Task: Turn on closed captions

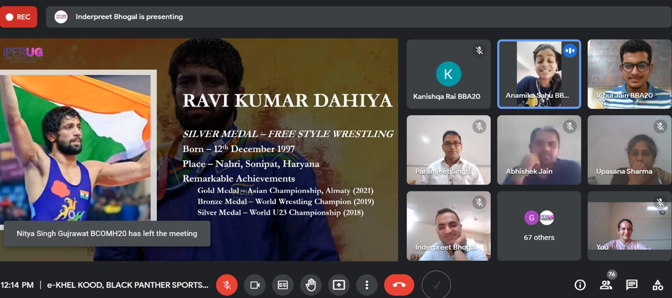Action: 283,285
